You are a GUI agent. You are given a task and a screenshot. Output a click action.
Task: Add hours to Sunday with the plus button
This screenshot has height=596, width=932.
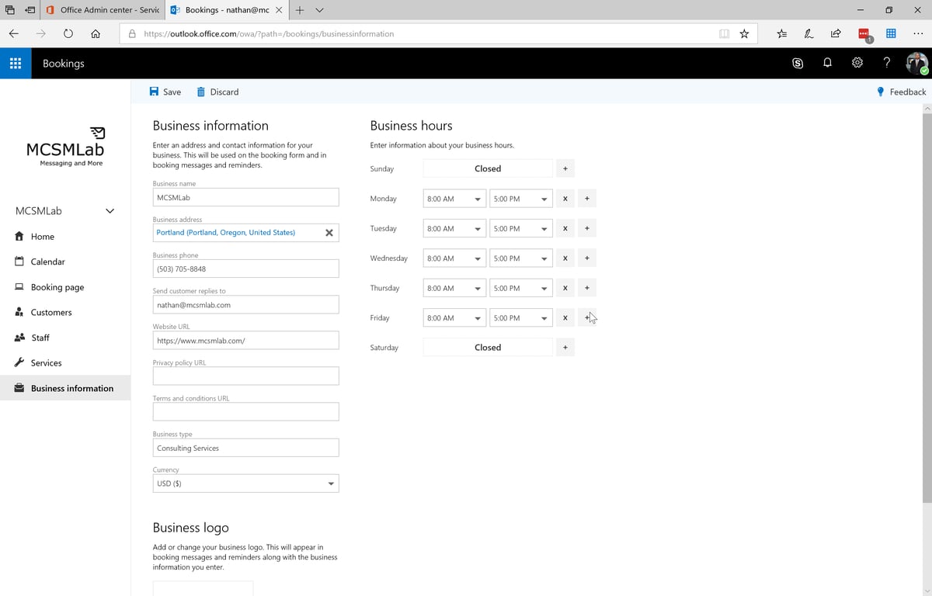(565, 168)
